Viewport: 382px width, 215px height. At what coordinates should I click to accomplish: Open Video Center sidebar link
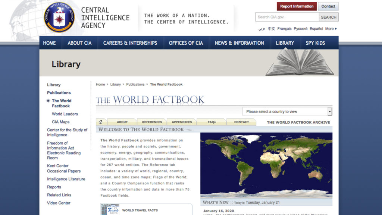point(59,203)
